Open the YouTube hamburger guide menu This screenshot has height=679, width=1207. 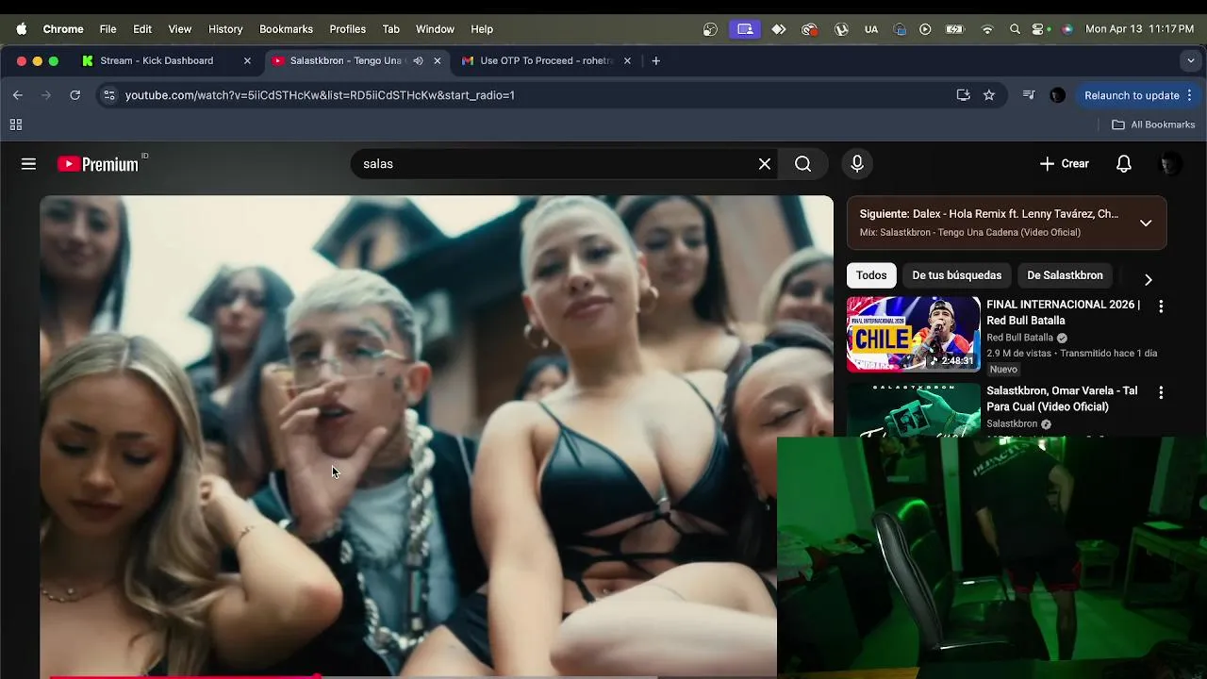28,164
